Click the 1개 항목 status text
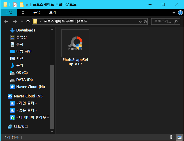 12,137
